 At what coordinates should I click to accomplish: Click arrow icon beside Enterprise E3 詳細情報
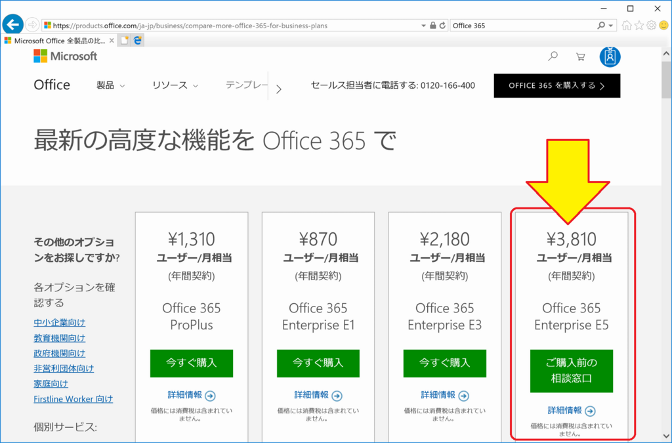pos(464,396)
